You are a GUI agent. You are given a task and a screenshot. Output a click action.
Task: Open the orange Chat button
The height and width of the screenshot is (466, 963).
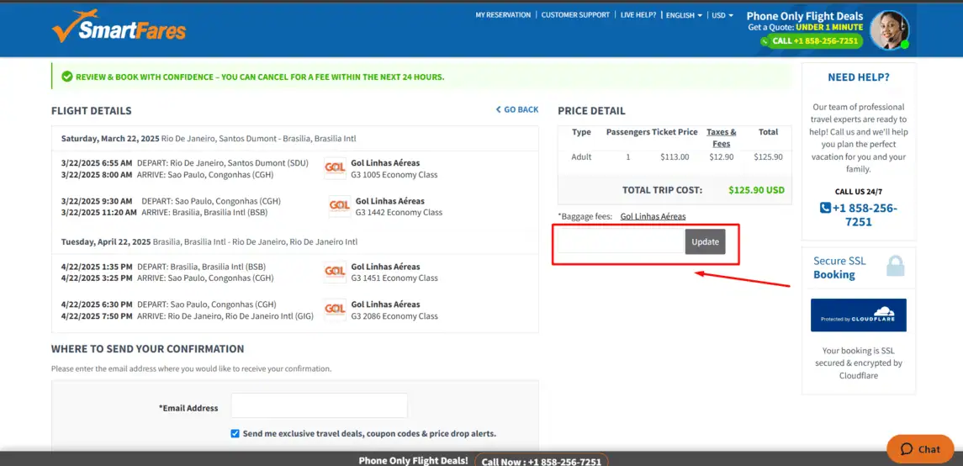click(x=920, y=449)
